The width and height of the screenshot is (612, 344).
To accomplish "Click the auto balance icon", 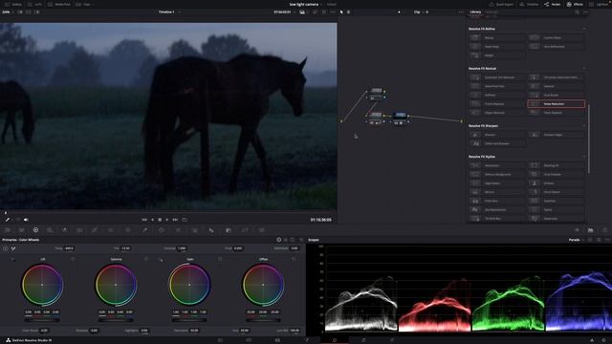I will pyautogui.click(x=5, y=248).
